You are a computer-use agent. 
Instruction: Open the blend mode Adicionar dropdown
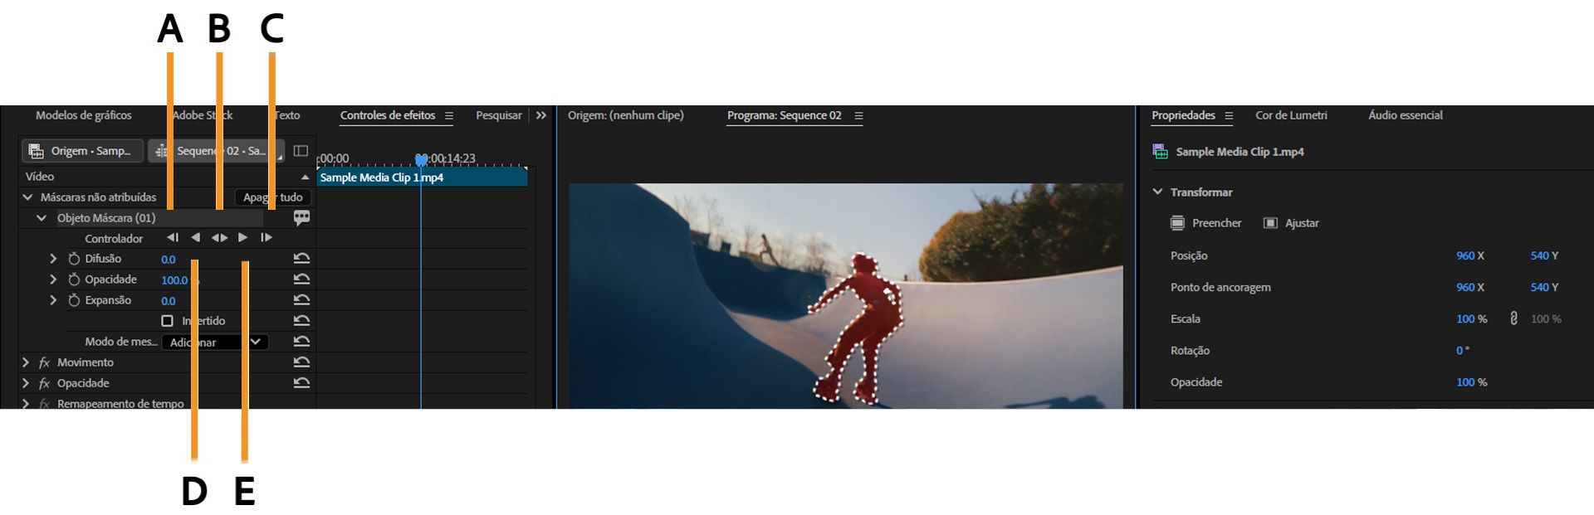214,342
